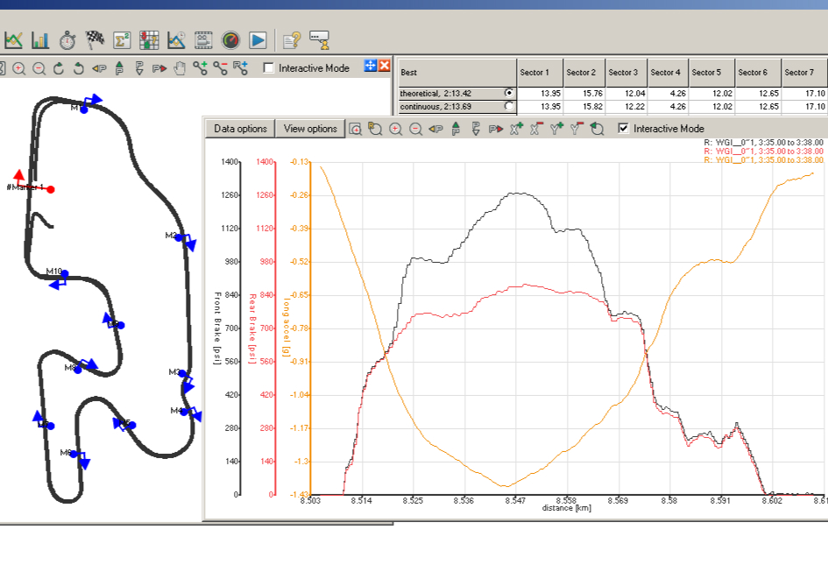Select the hand pan tool on map toolbar

180,67
